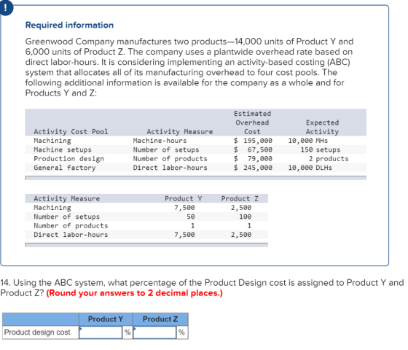Click 'Product Y' header in lower data table

coord(183,198)
